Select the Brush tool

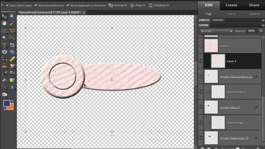[x=5, y=73]
